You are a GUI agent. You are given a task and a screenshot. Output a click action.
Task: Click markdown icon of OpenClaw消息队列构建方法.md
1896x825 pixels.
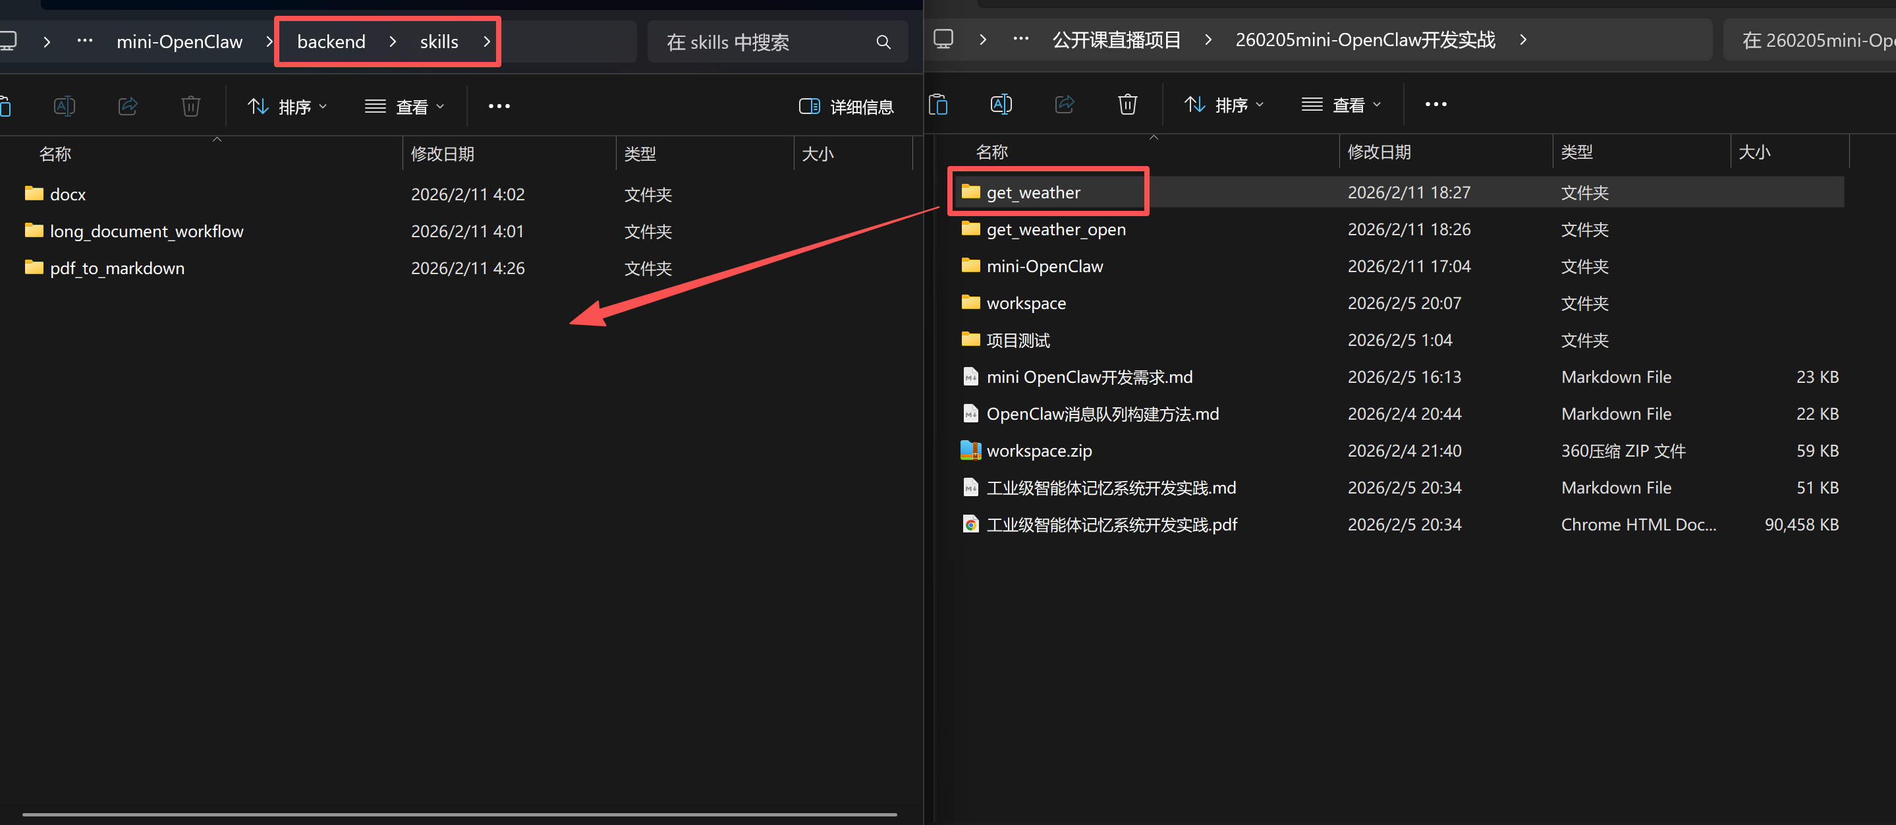[x=971, y=413]
